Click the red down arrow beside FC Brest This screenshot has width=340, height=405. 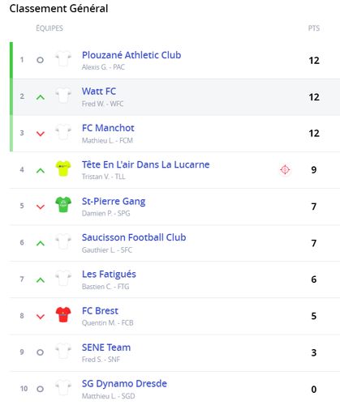(x=41, y=317)
